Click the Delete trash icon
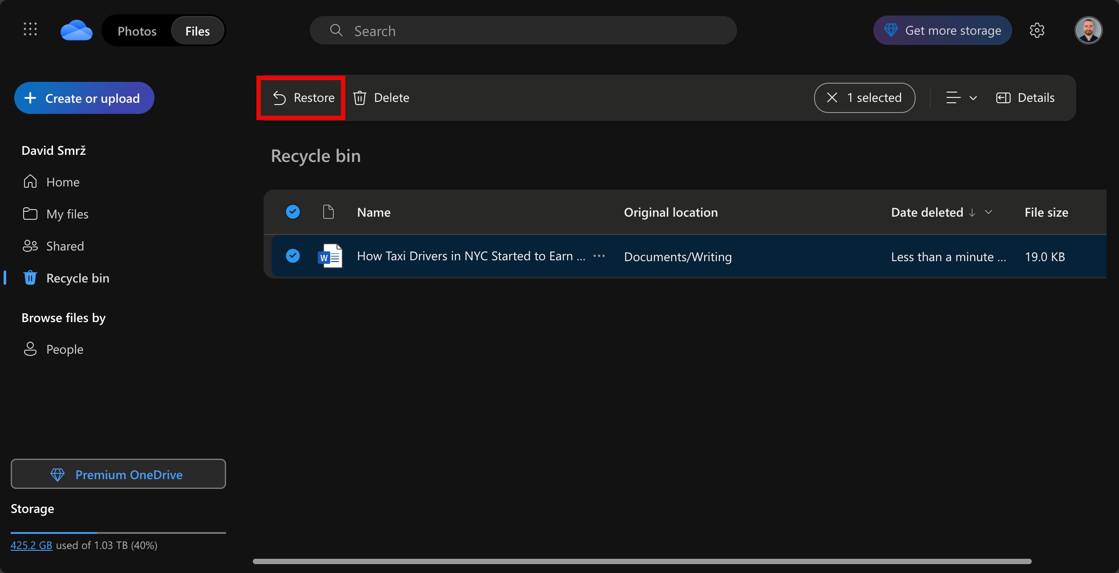 pos(359,97)
